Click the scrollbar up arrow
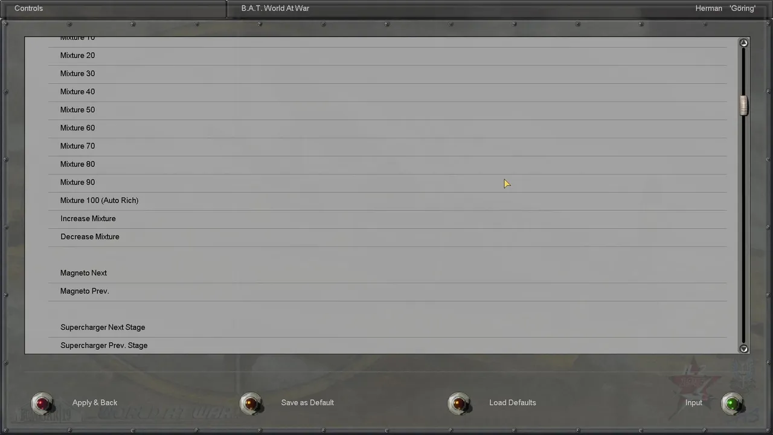 tap(744, 43)
